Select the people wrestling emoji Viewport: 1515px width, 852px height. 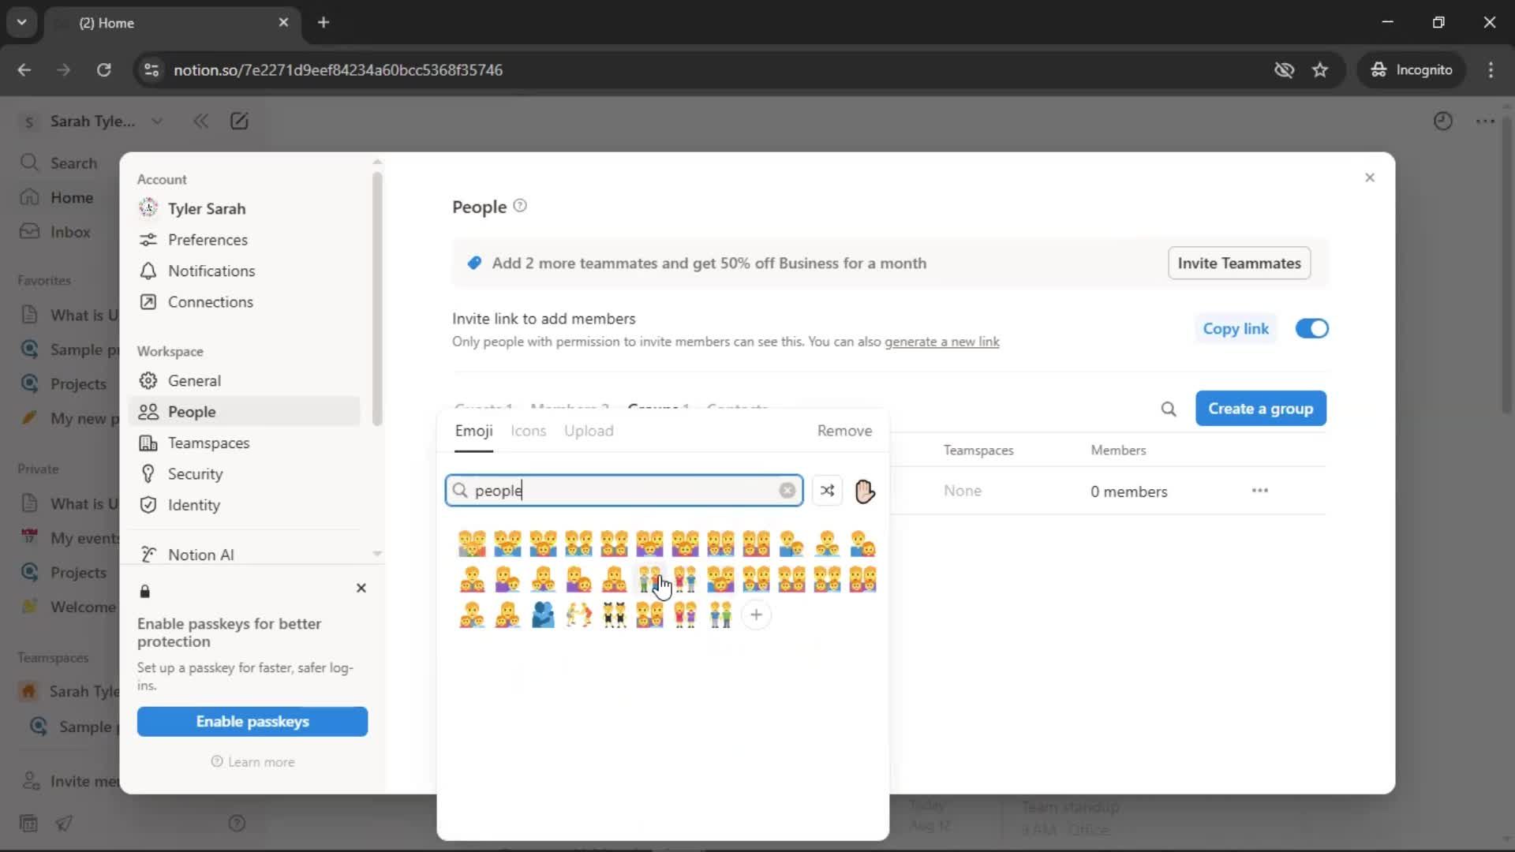578,615
